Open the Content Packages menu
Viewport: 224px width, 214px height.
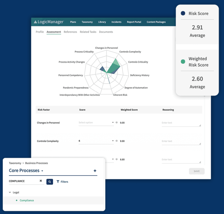(156, 22)
